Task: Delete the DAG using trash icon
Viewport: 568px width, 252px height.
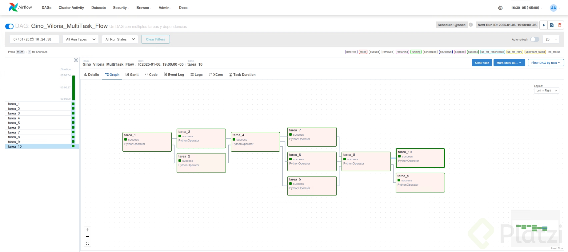Action: tap(560, 25)
